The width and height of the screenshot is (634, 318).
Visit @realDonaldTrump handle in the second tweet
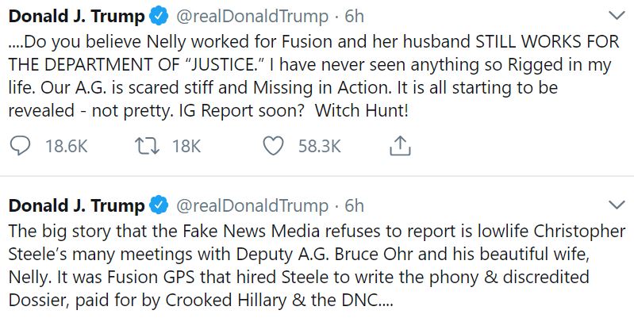coord(252,205)
